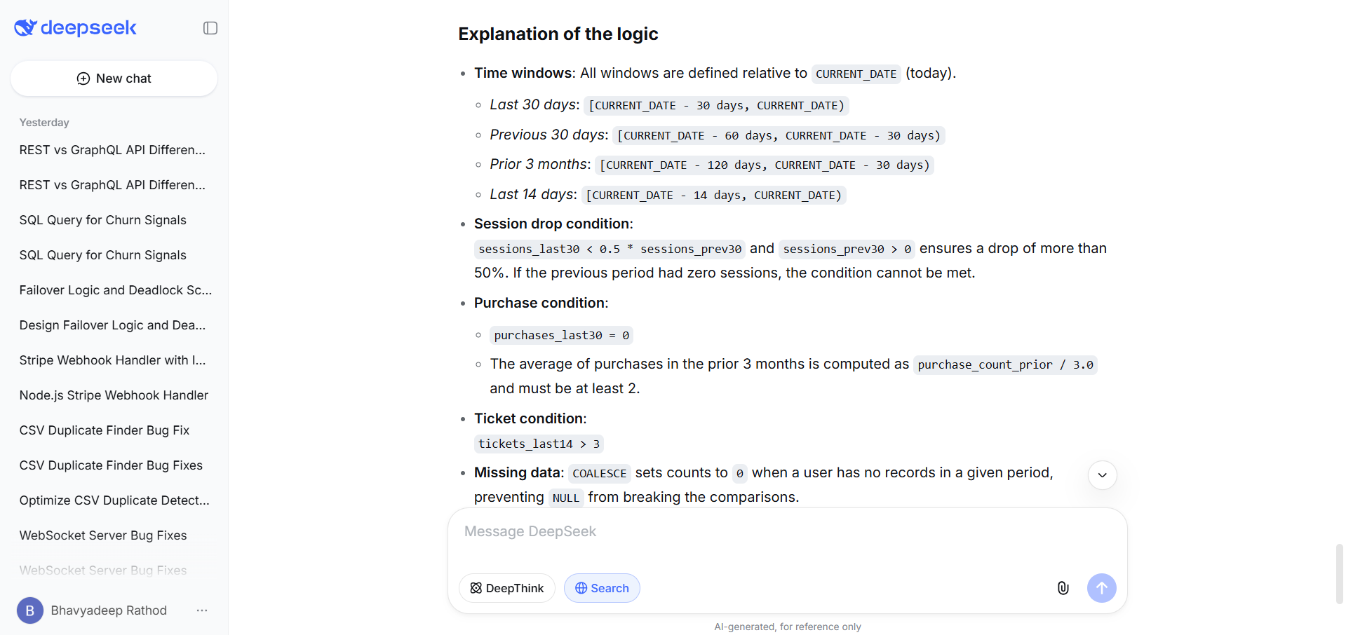Open the three-dot menu beside the username
The image size is (1346, 635).
[x=202, y=610]
